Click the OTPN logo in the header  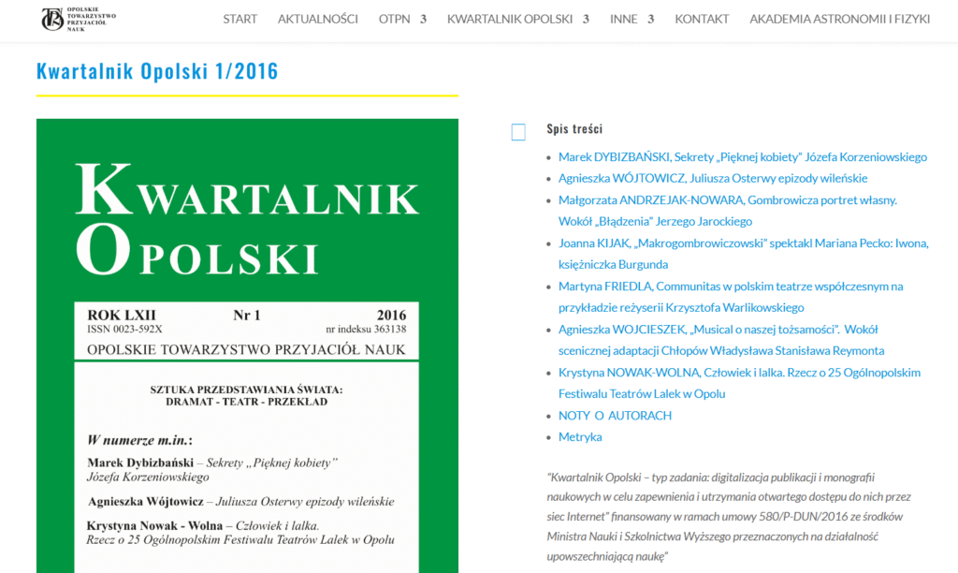[x=79, y=19]
